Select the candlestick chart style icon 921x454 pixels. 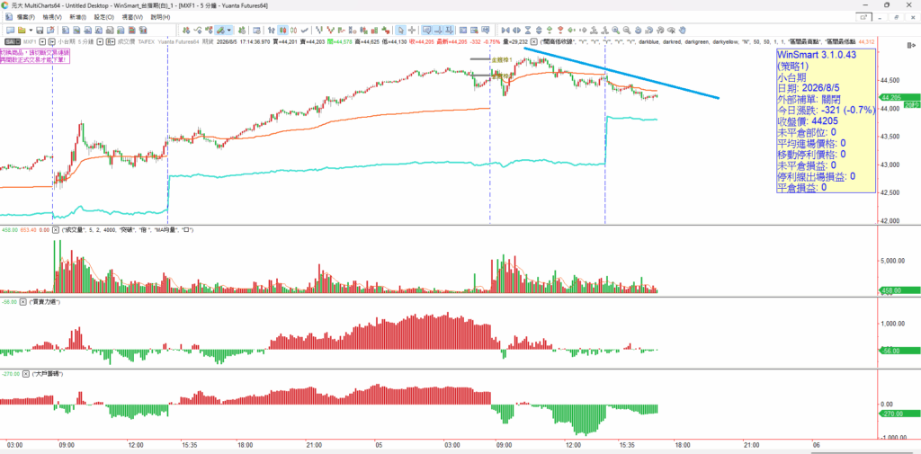coord(282,30)
